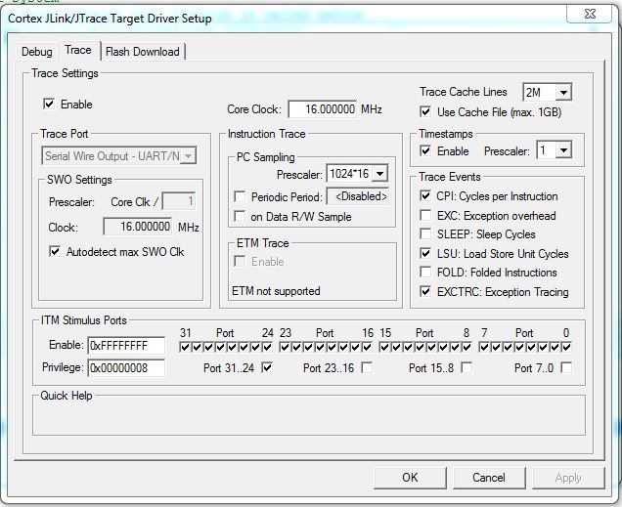This screenshot has width=622, height=507.
Task: Click the Core Clock MHz field
Action: click(322, 109)
